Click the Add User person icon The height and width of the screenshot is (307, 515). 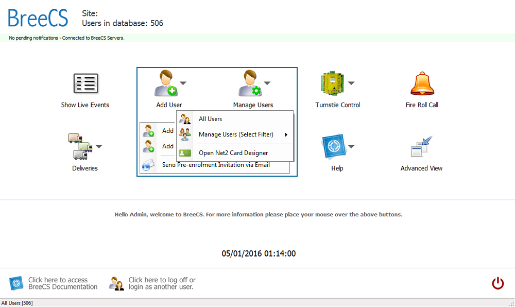(165, 83)
